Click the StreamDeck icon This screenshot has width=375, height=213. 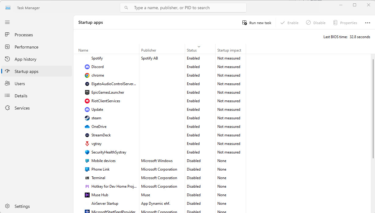pyautogui.click(x=87, y=135)
